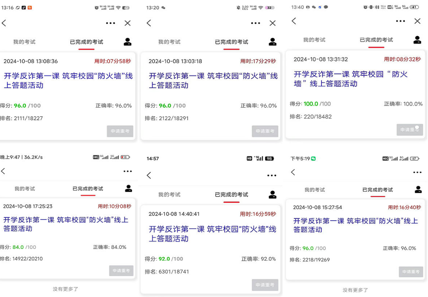Tap 申请重考 on the exam scored 84.0
The width and height of the screenshot is (428, 297).
click(x=121, y=271)
